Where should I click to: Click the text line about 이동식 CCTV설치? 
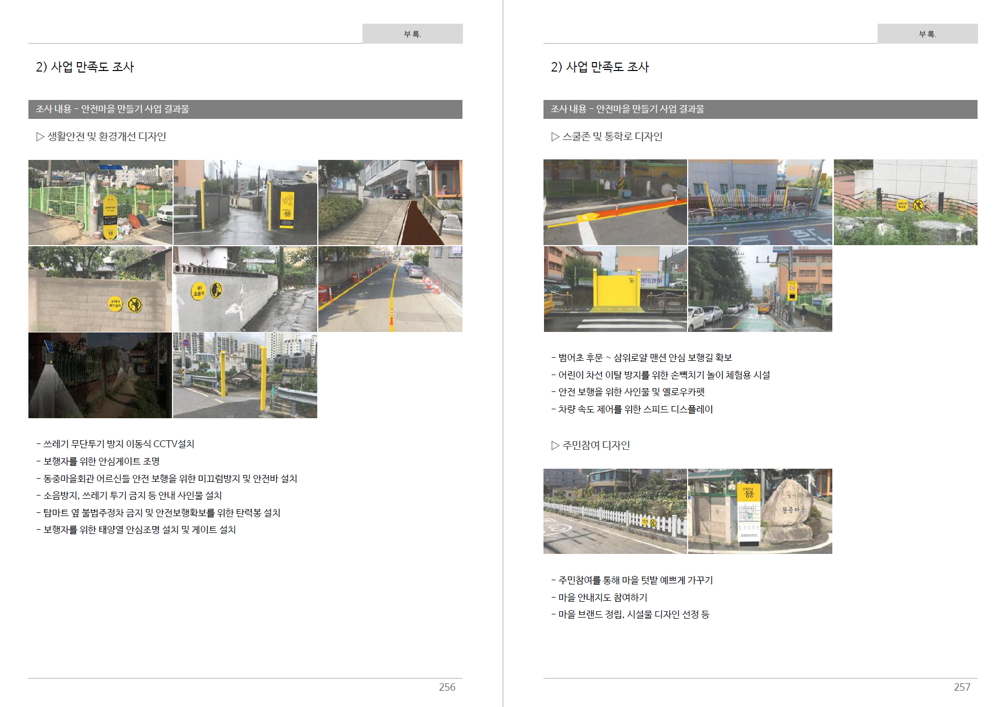point(118,444)
